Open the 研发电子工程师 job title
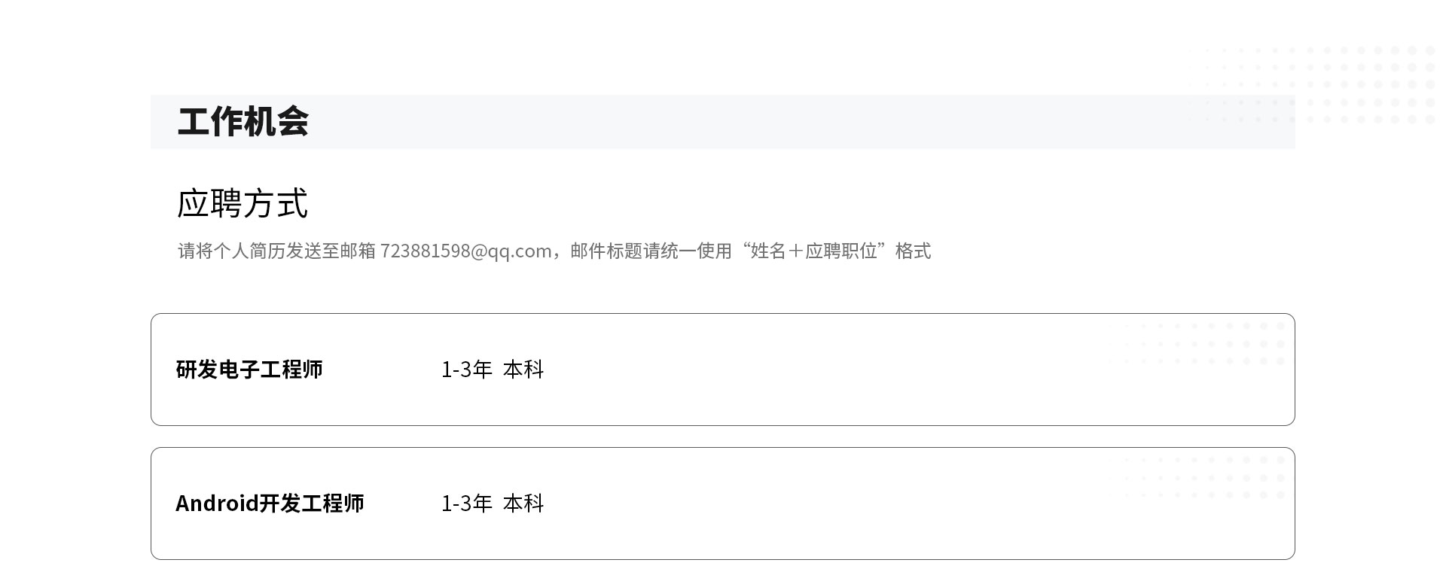Image resolution: width=1446 pixels, height=572 pixels. pos(249,370)
